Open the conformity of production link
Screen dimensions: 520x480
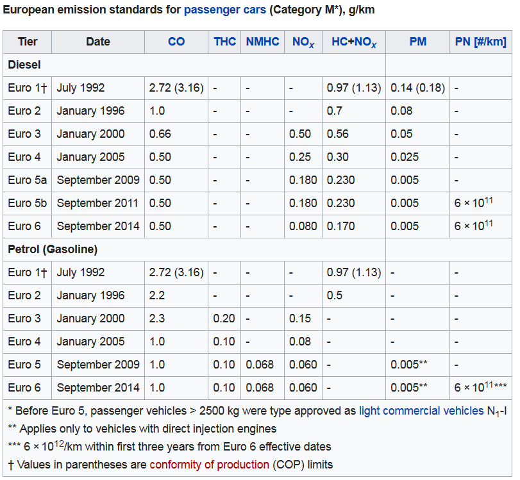coord(209,465)
